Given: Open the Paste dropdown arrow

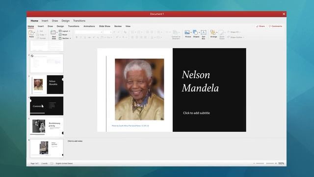Looking at the screenshot, I should (34, 32).
